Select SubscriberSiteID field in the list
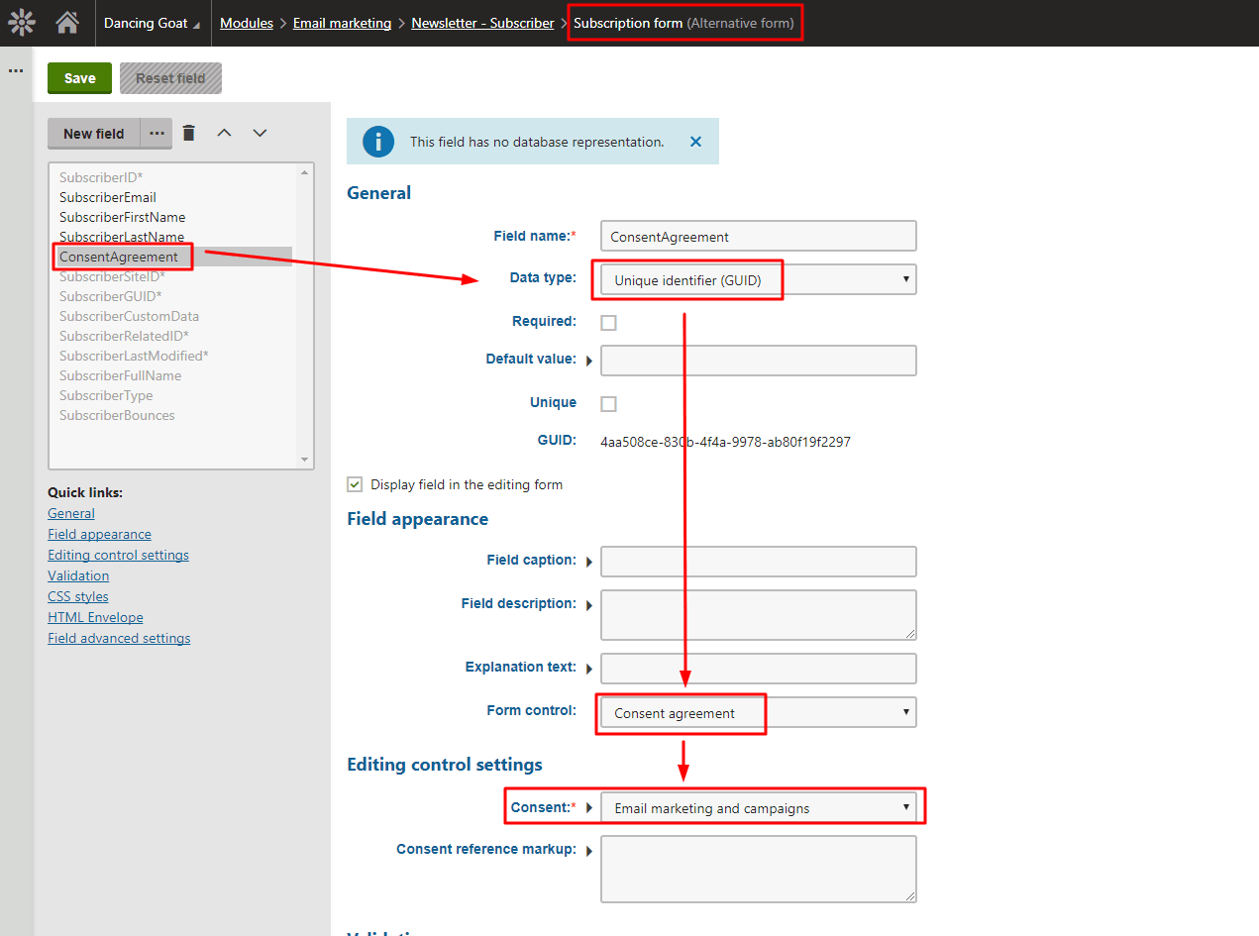 pos(112,276)
